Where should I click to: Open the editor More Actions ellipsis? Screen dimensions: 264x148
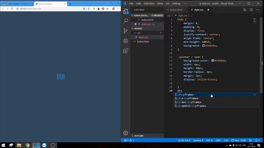tap(257, 10)
